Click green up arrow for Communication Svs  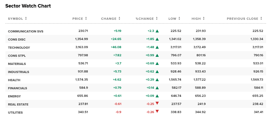click(x=157, y=31)
